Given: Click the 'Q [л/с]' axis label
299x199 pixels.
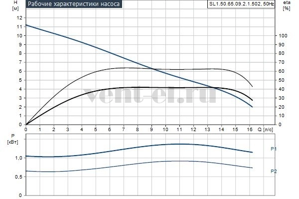Looking at the screenshot, I should point(265,130).
